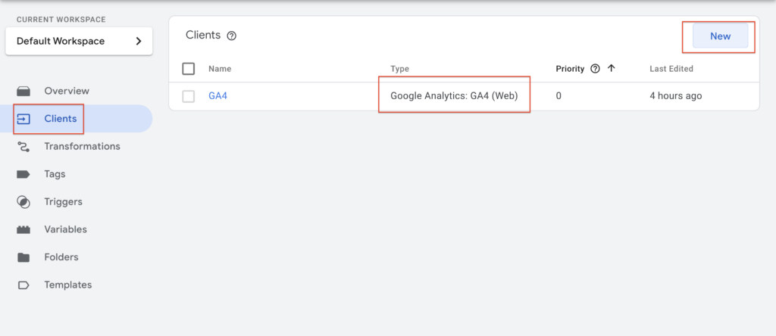776x336 pixels.
Task: Go to the Triggers section
Action: 63,202
